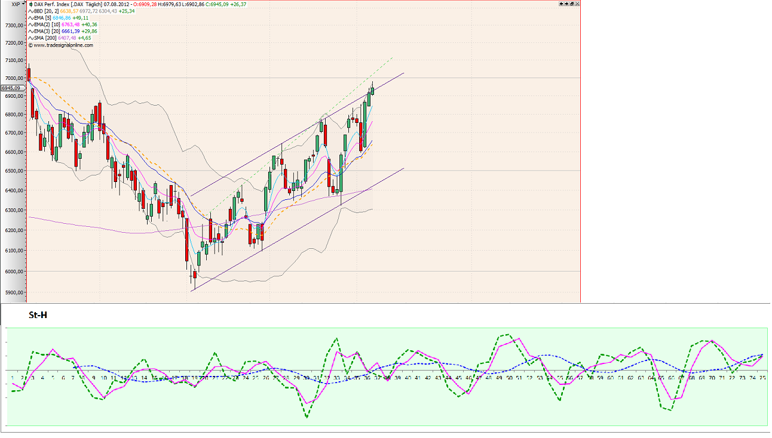Open the www.tradesignalonline.com link
This screenshot has height=438, width=772.
(x=60, y=44)
